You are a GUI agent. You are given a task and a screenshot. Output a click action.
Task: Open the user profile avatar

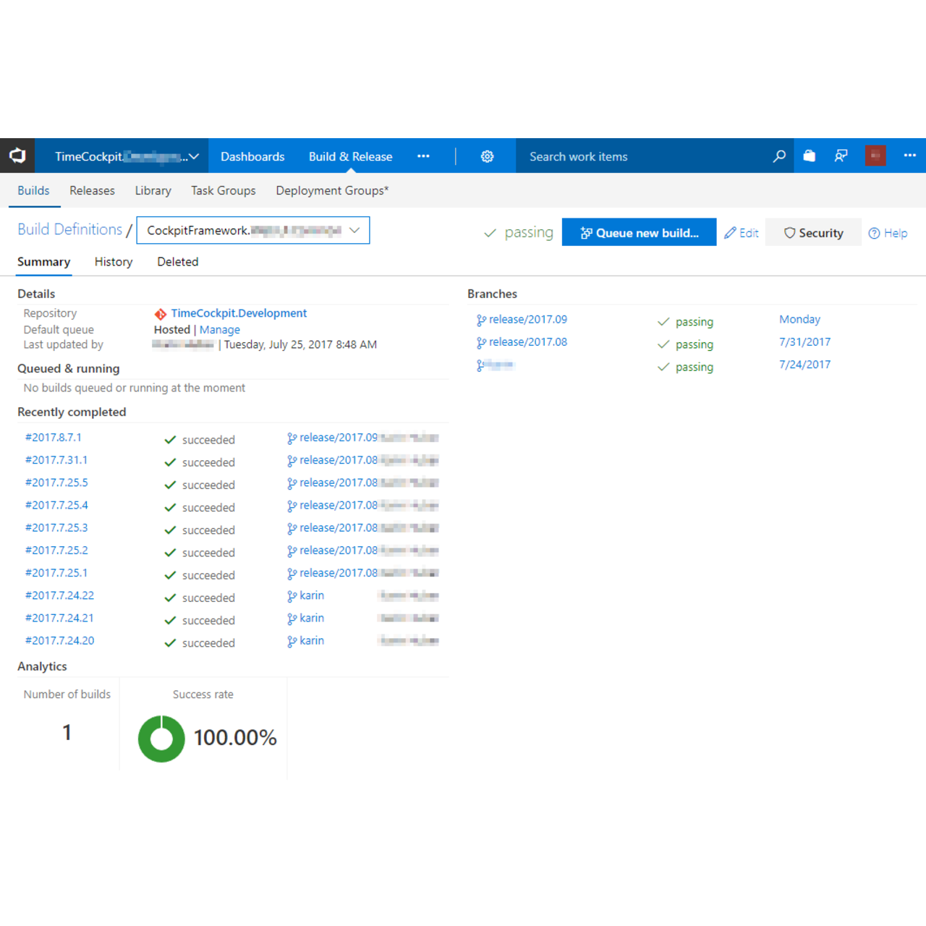[875, 156]
